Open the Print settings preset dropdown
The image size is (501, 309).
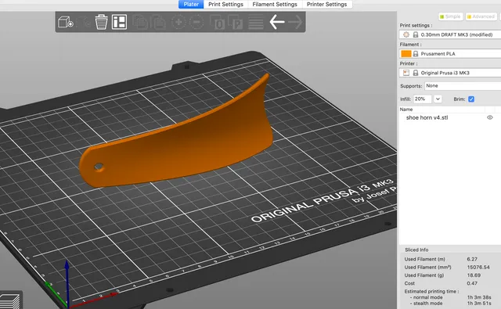[x=450, y=34]
